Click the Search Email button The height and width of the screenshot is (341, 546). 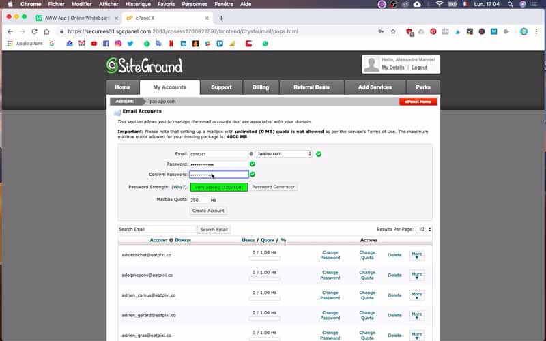214,230
